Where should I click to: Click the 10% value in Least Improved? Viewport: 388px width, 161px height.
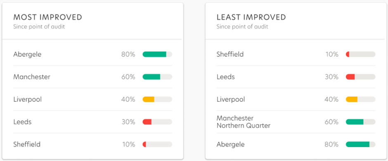332,54
